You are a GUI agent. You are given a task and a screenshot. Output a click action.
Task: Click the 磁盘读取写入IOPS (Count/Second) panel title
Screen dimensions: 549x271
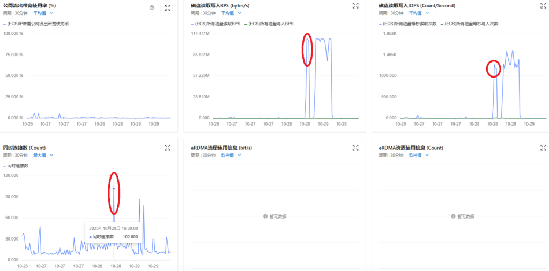click(417, 5)
